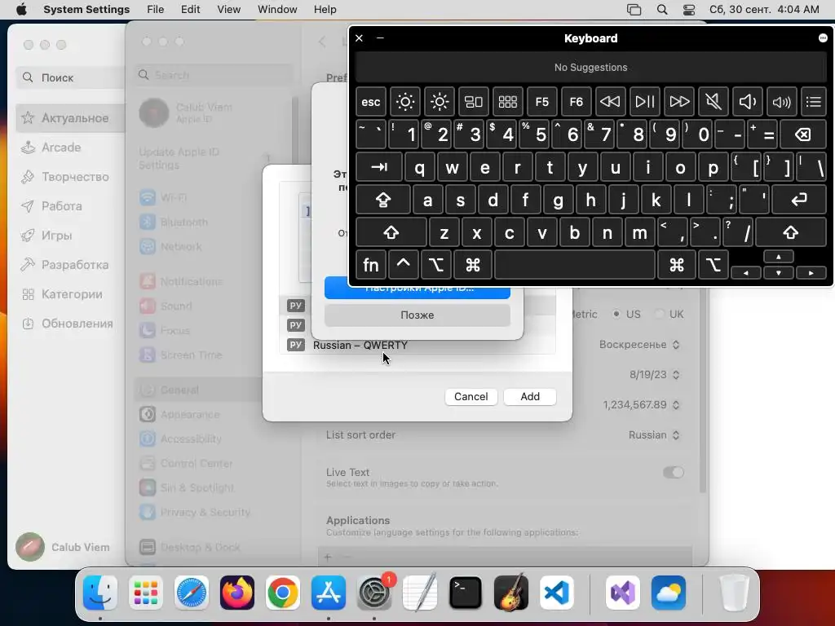835x626 pixels.
Task: Tap the caps lock key
Action: coord(383,200)
